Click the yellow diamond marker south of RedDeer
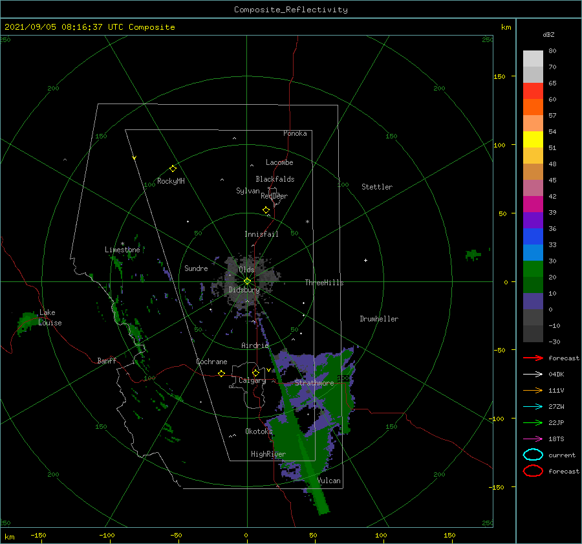 tap(266, 210)
